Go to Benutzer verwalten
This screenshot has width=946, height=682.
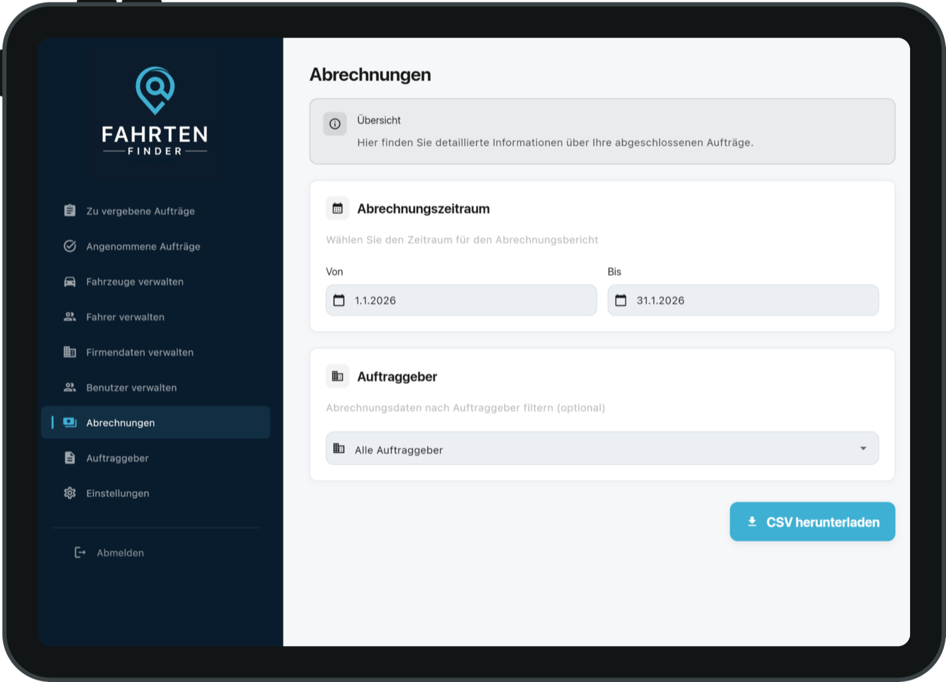[156, 387]
